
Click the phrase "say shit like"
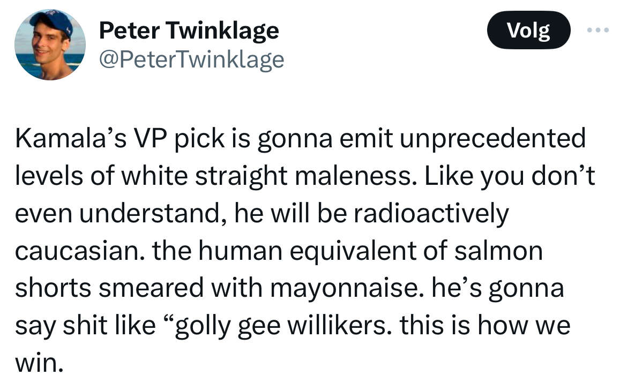pos(85,326)
